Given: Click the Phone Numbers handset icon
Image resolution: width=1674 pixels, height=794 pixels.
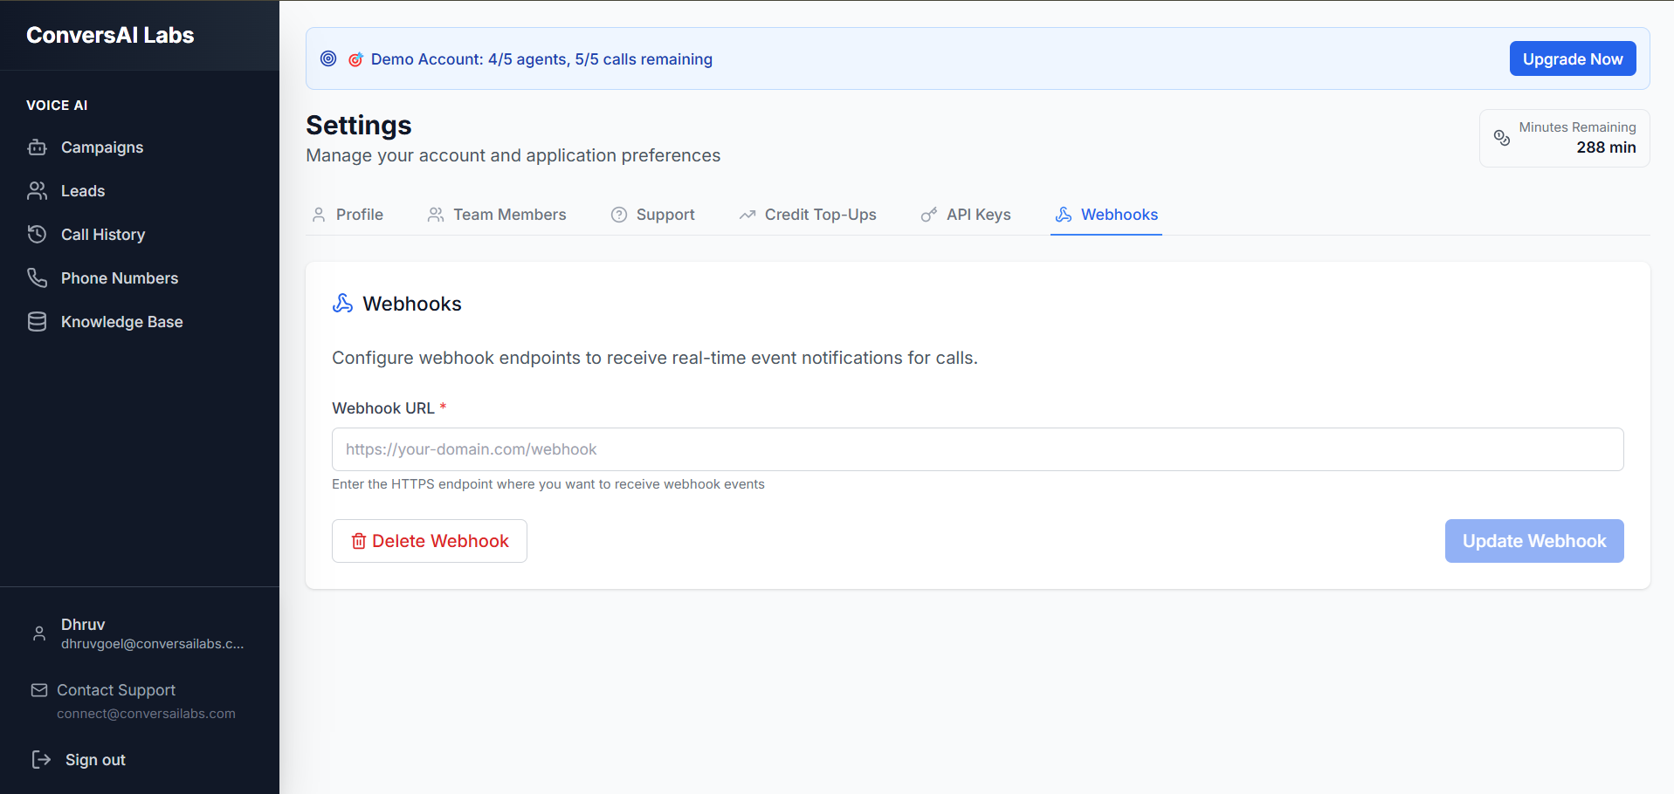Looking at the screenshot, I should click(x=38, y=278).
